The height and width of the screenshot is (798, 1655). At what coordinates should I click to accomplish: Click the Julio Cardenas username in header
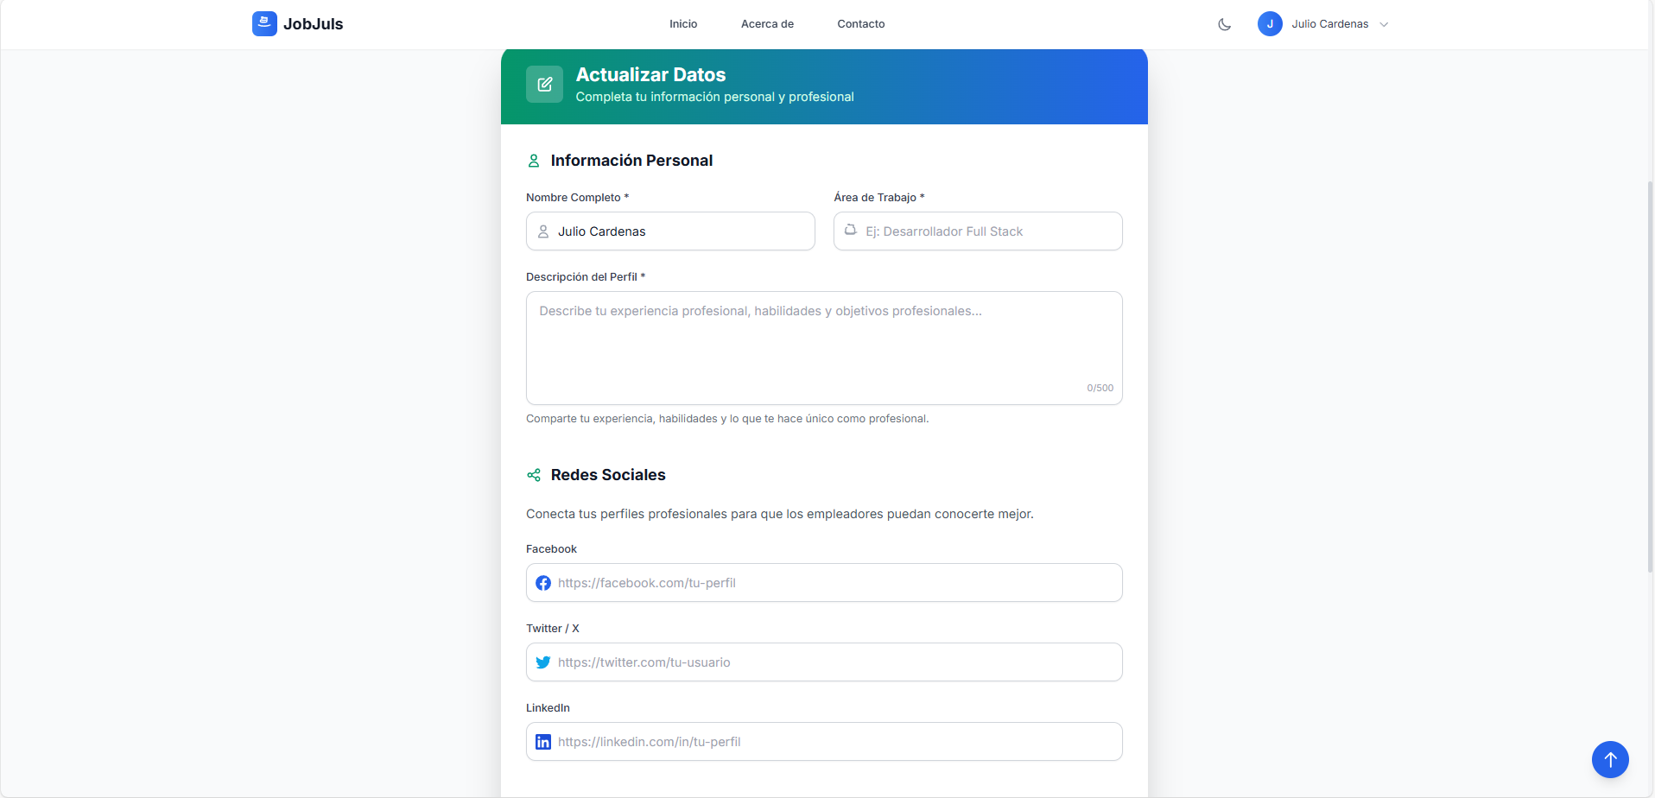(x=1330, y=24)
